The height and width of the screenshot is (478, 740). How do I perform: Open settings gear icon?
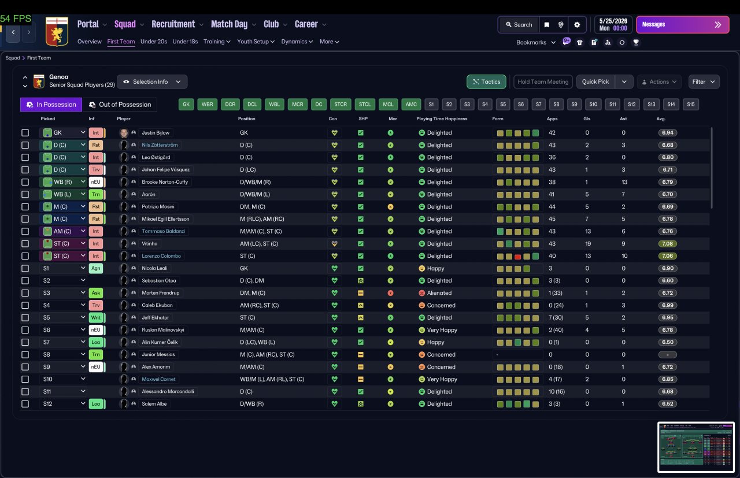pyautogui.click(x=577, y=25)
